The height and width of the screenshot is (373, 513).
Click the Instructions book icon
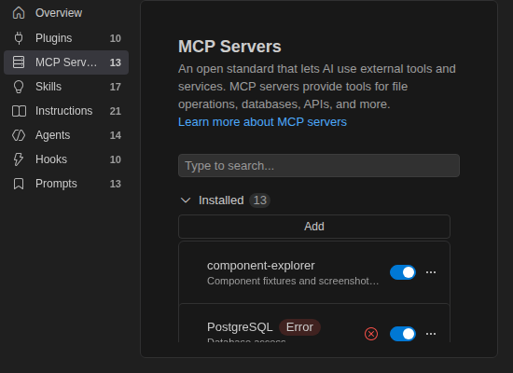coord(19,111)
